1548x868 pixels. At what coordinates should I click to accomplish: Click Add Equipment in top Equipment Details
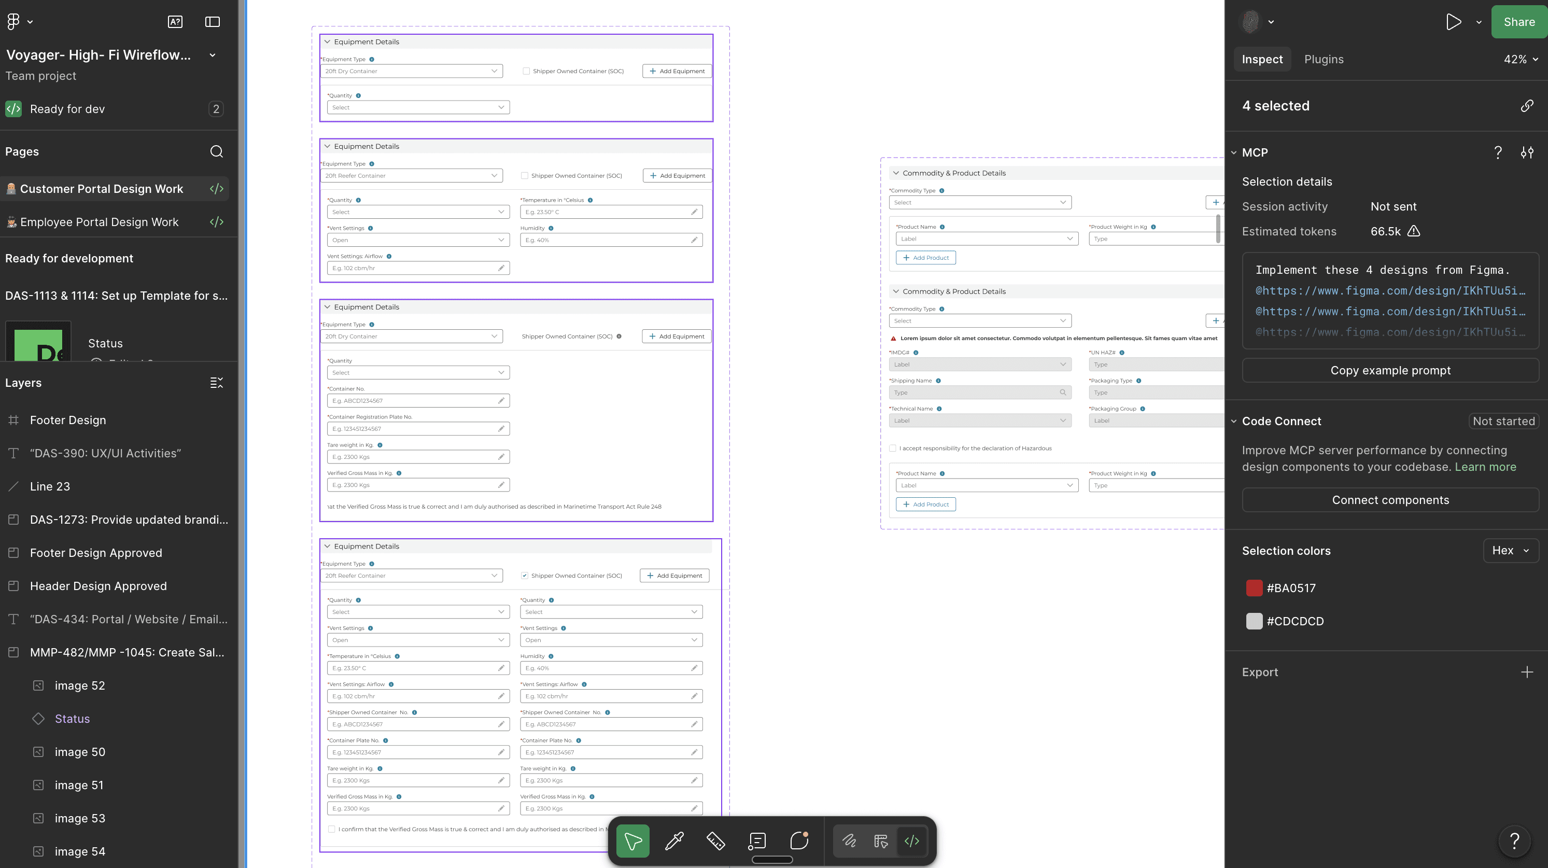point(677,71)
